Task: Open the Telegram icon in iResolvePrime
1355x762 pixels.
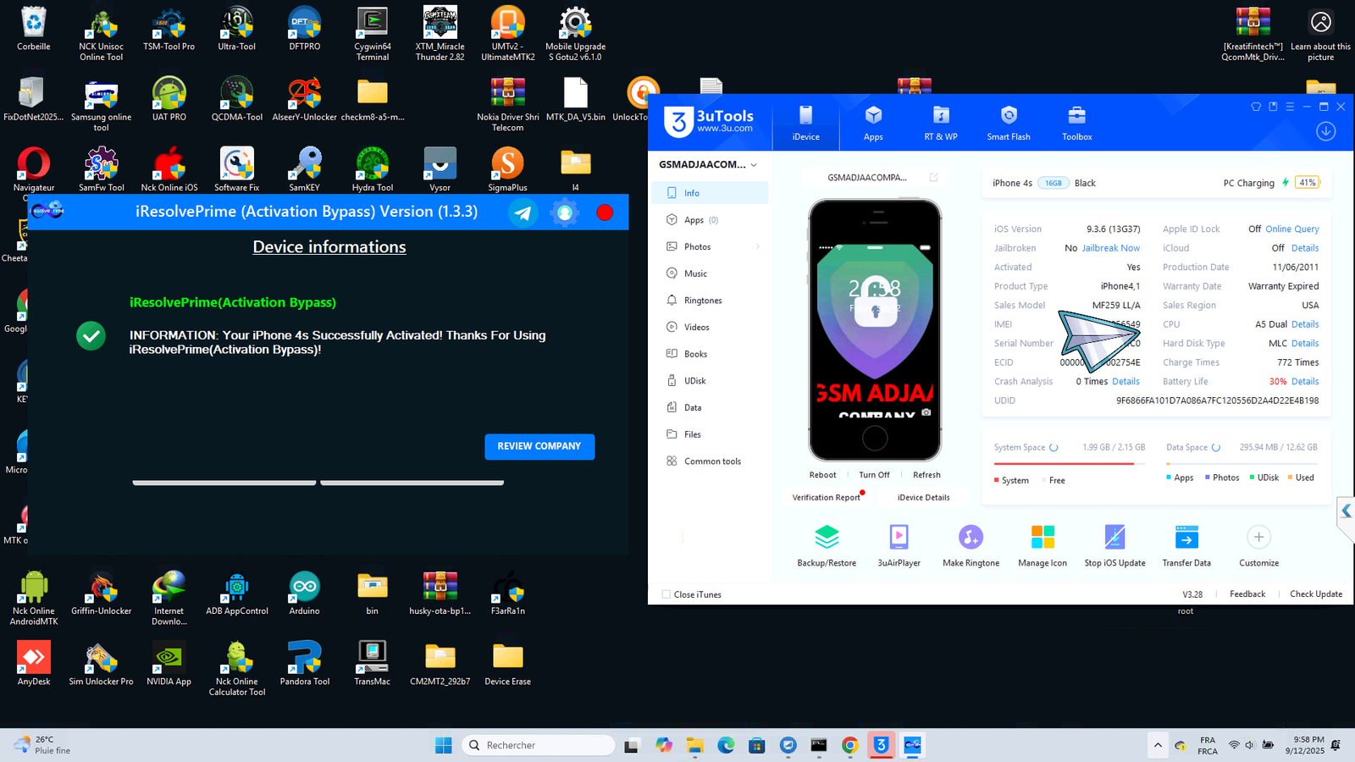Action: coord(523,213)
